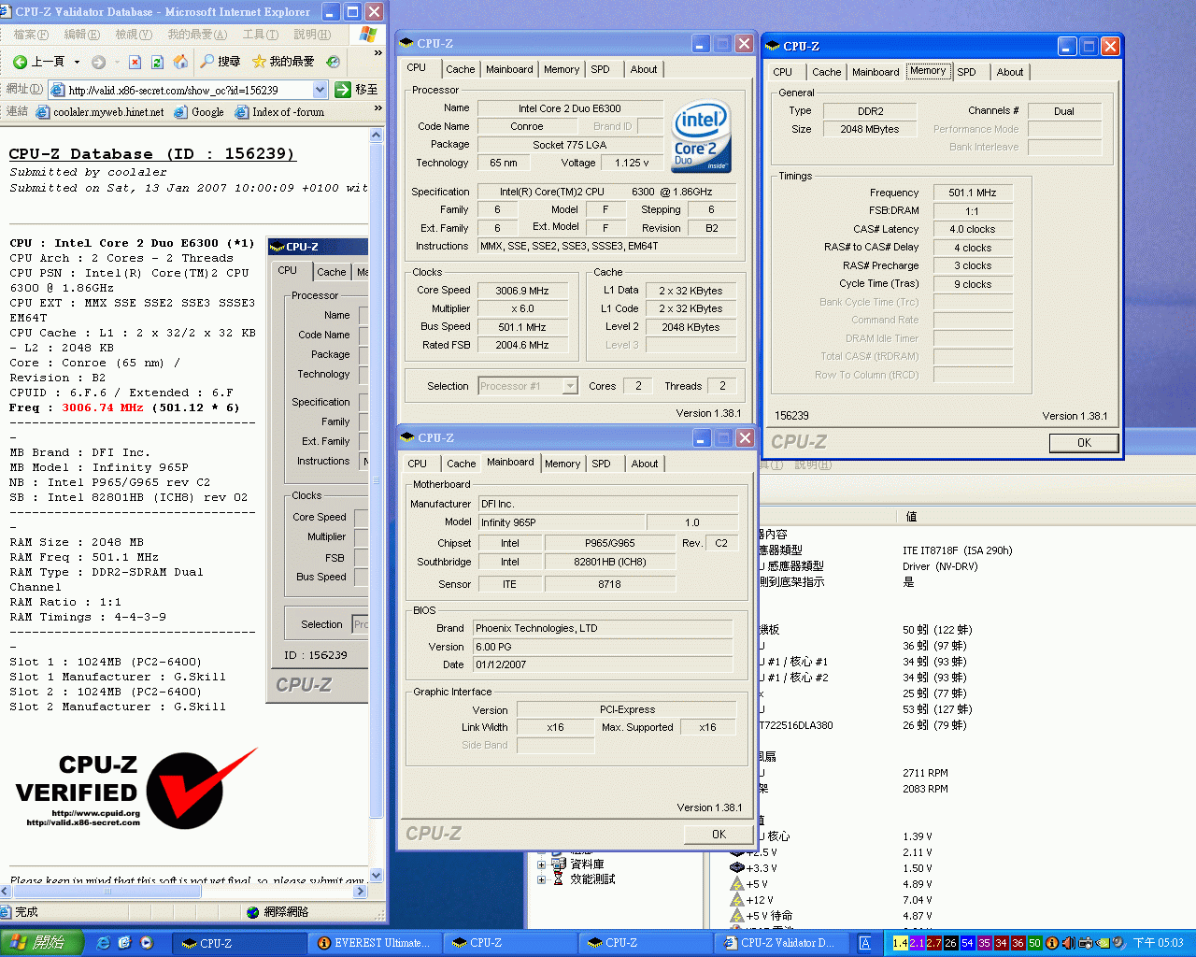Open the History icon in IE toolbar
1196x957 pixels.
pos(334,62)
